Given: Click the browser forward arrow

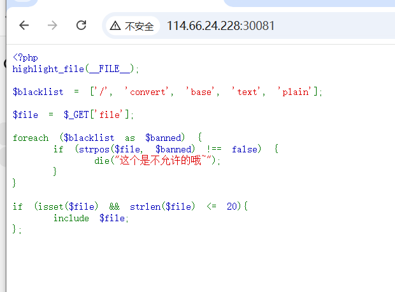Looking at the screenshot, I should pos(53,26).
